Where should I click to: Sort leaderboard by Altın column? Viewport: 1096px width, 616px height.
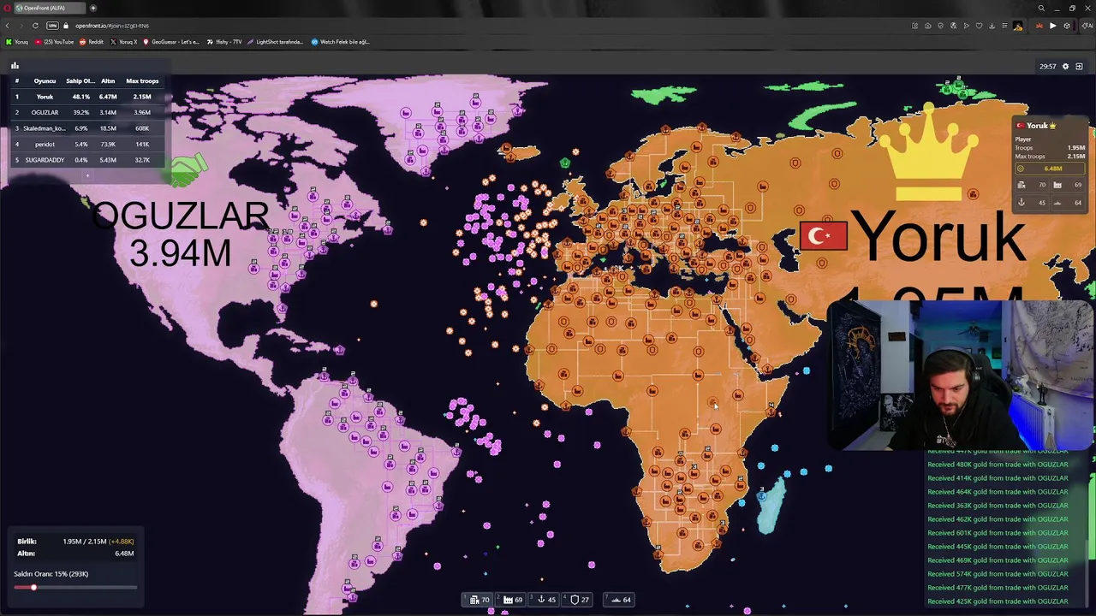point(108,80)
